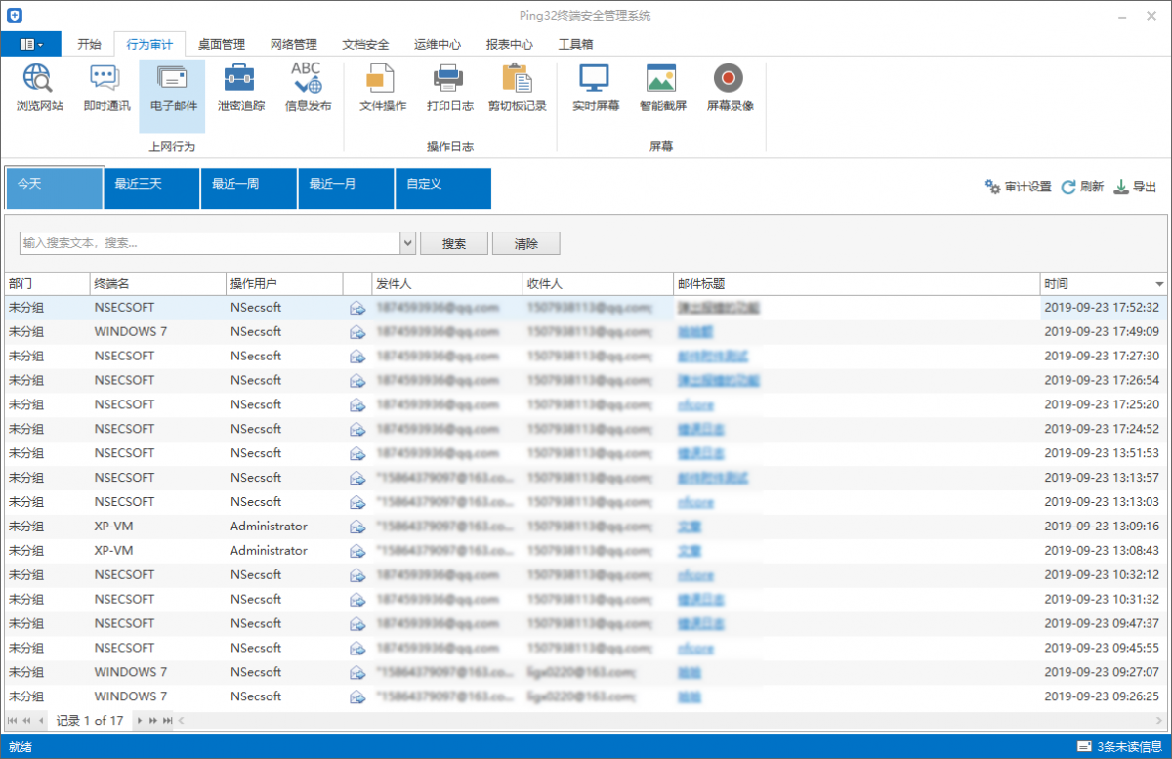The width and height of the screenshot is (1172, 759).
Task: Open mail title link in the 13:13:57 row
Action: point(713,478)
